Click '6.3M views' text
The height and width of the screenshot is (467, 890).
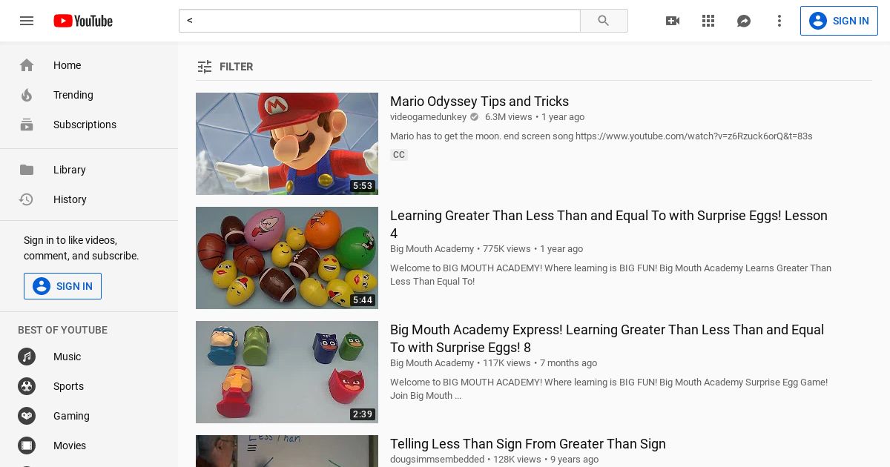pos(509,117)
